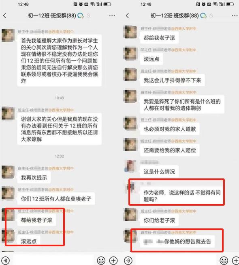Open the emoji picker in right chat

coord(224,260)
